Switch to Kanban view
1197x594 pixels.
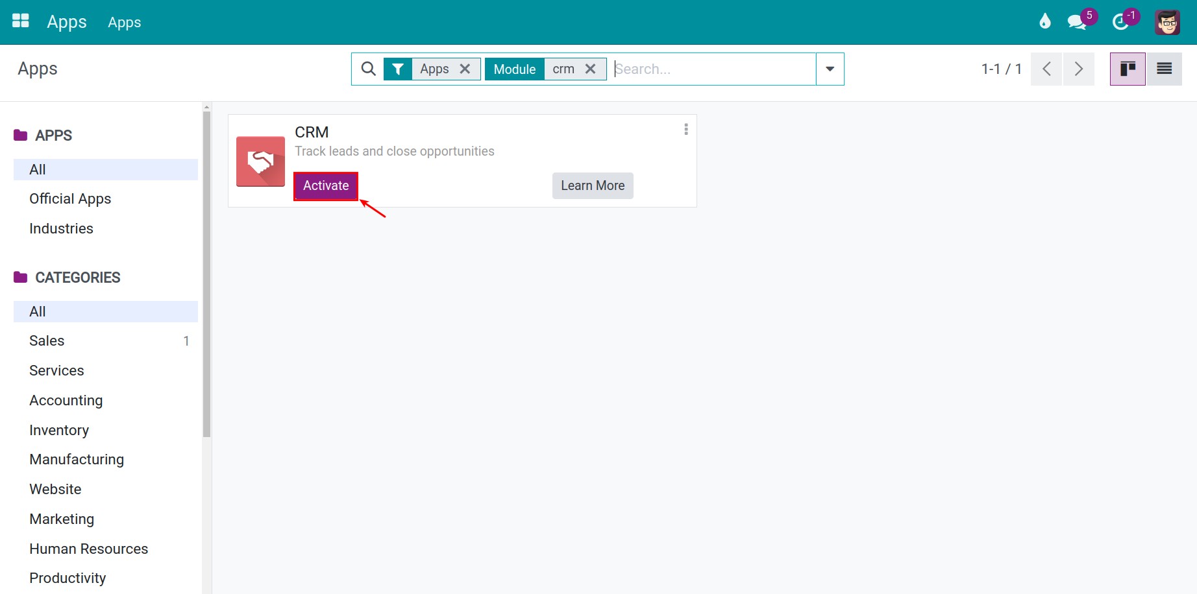pos(1128,69)
